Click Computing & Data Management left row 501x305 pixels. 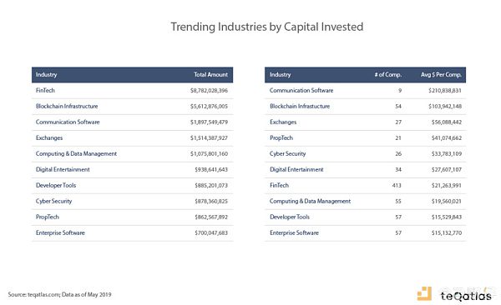point(132,154)
